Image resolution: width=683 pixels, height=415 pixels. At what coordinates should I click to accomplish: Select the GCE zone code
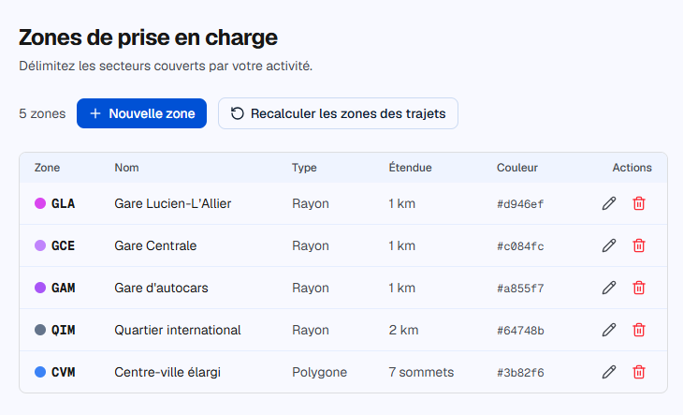[x=64, y=245]
